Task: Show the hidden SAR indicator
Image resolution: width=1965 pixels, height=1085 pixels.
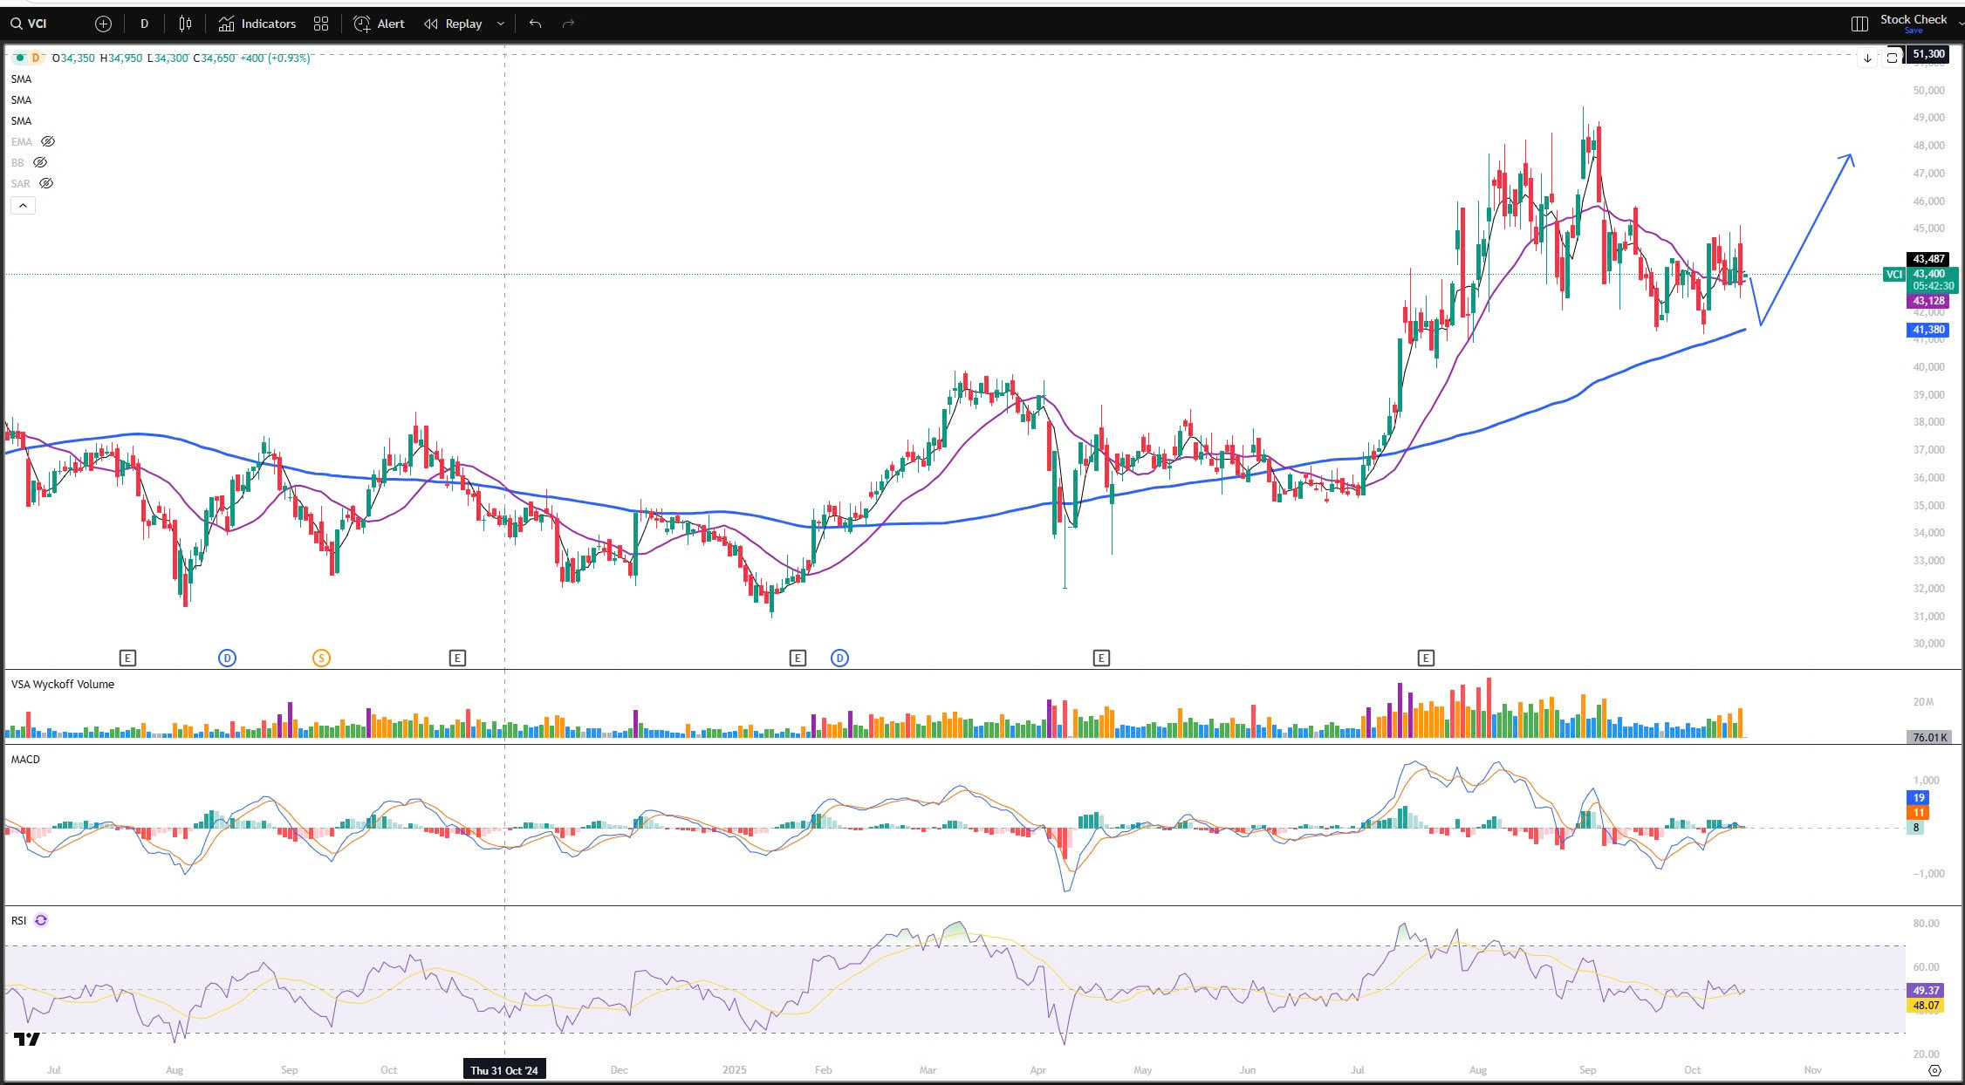Action: 46,183
